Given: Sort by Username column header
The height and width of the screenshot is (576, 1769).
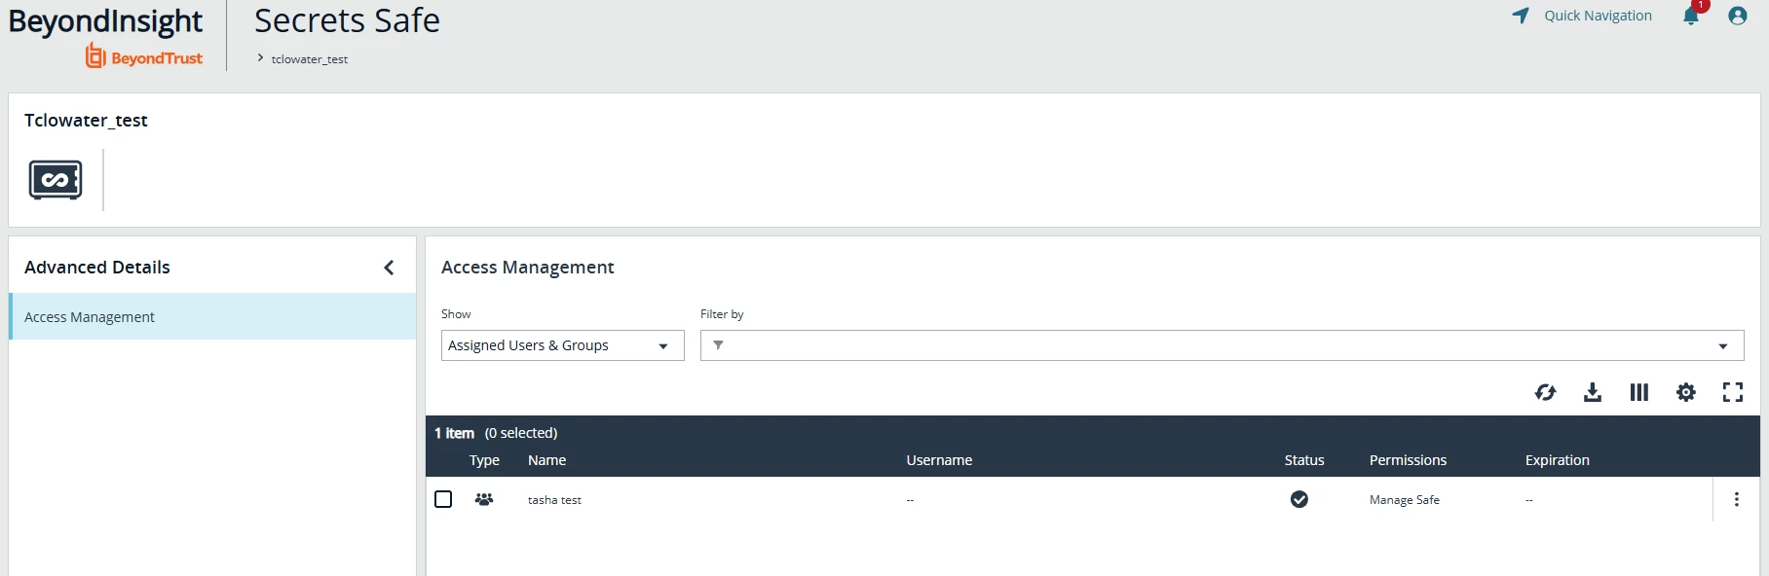Looking at the screenshot, I should coord(939,460).
